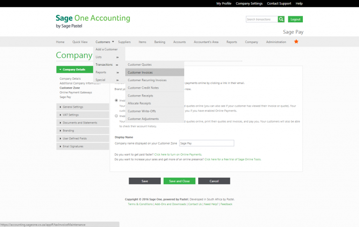This screenshot has height=227, width=359.
Task: Go to Home in navigation bar
Action: click(x=60, y=42)
